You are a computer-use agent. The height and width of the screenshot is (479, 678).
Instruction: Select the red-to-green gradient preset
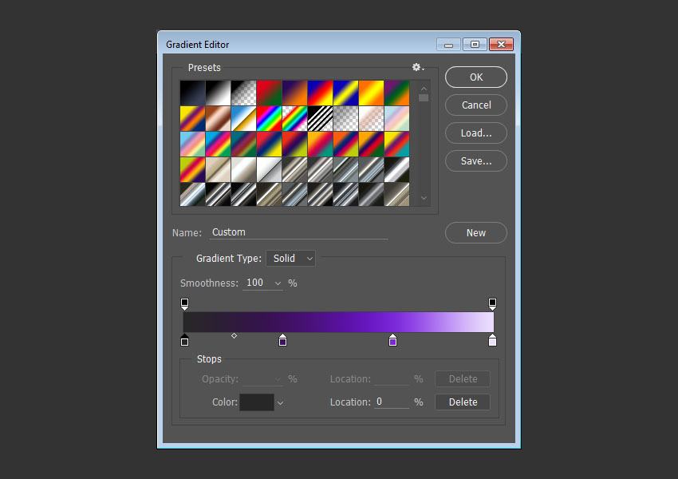click(x=269, y=93)
